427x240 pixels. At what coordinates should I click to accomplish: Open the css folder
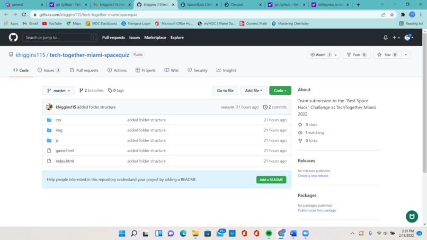pos(58,120)
